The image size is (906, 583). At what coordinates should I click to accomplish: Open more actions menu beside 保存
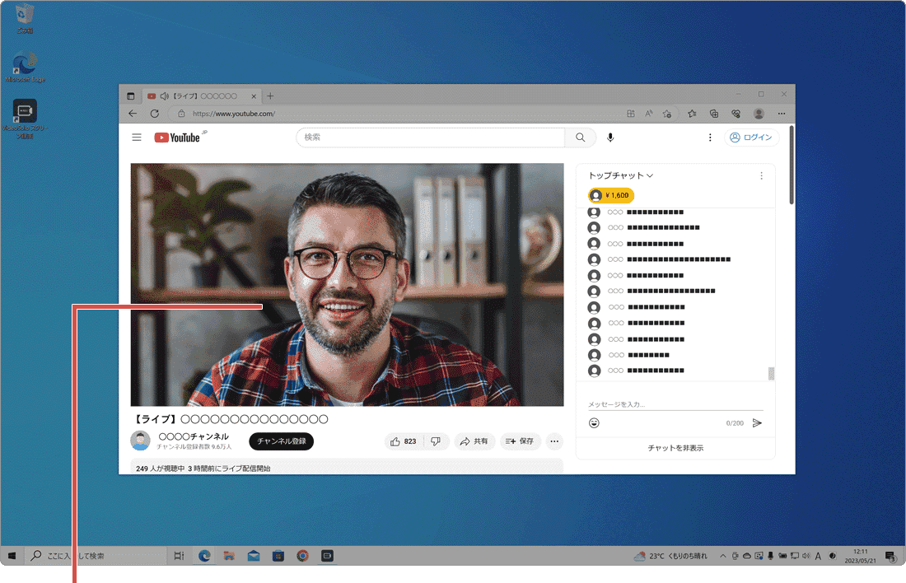(x=554, y=441)
